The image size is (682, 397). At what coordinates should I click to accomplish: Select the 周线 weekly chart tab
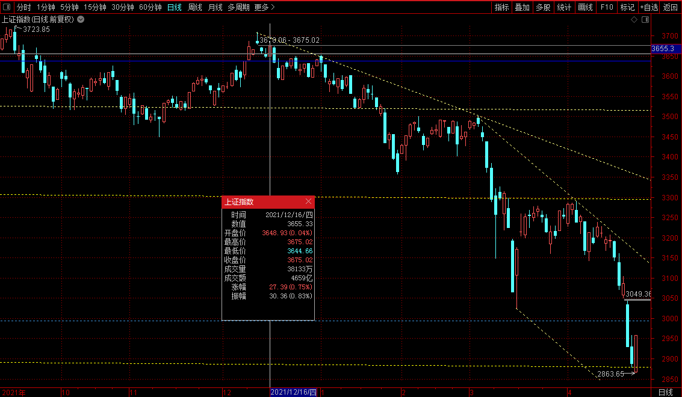point(194,7)
